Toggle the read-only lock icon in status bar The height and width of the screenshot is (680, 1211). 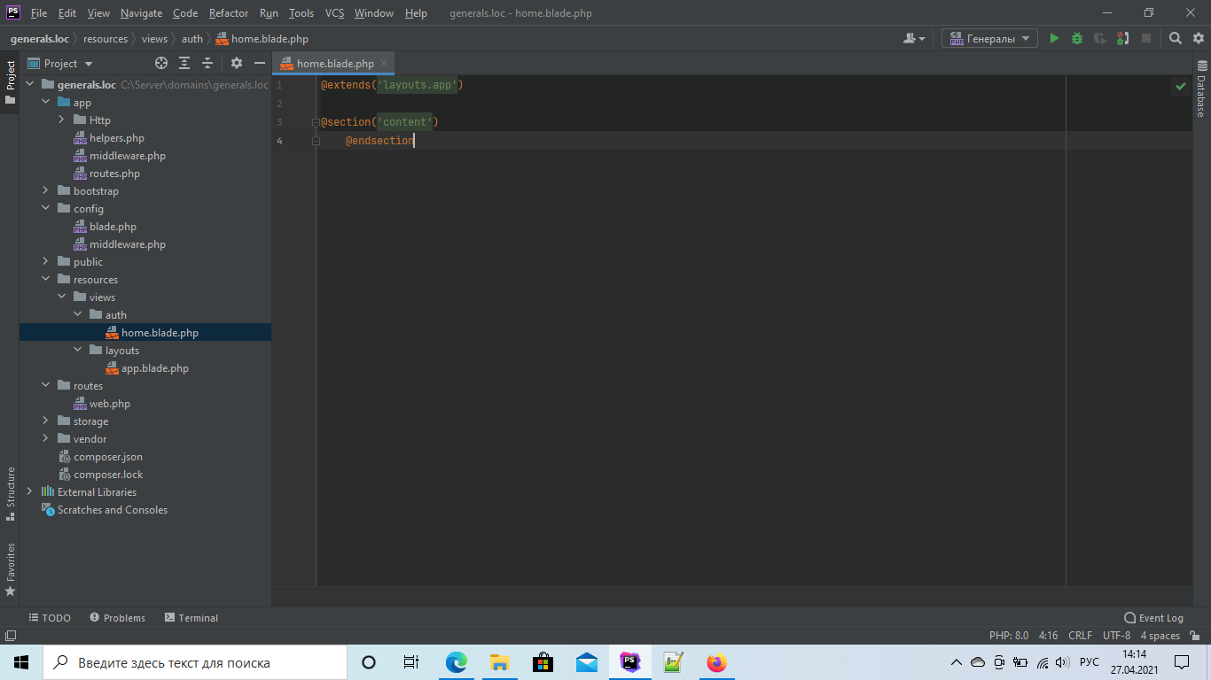coord(1193,636)
